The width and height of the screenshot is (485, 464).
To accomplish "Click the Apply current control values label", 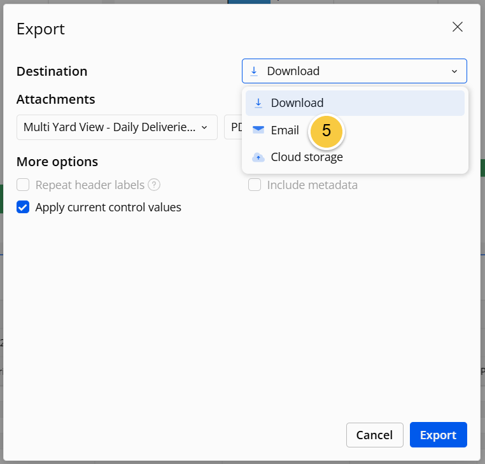I will [x=108, y=207].
